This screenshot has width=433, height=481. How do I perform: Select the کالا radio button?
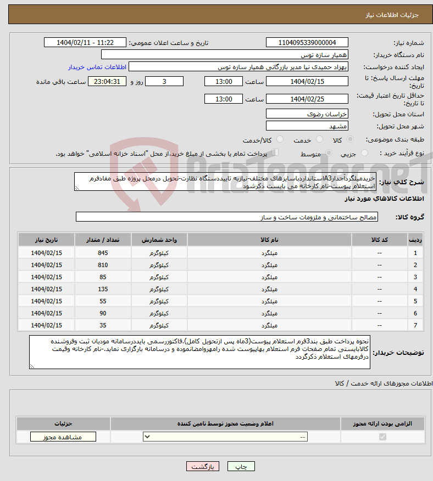point(350,139)
